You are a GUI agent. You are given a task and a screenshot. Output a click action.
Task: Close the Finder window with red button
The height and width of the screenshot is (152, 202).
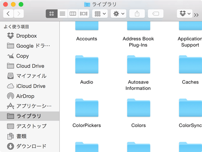click(x=5, y=4)
